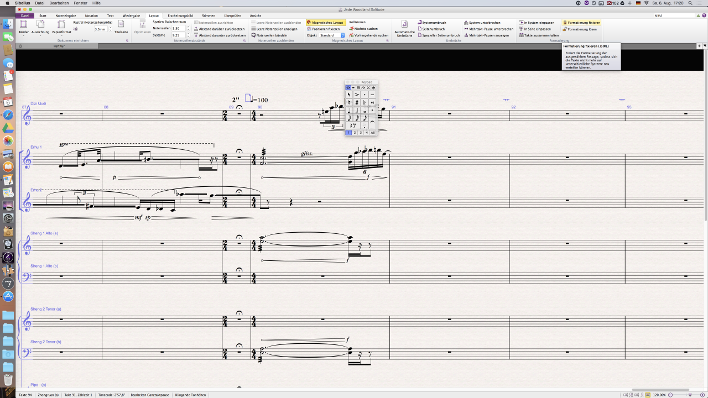Step the Rastral 3,5mm size value
708x398 pixels.
110,29
